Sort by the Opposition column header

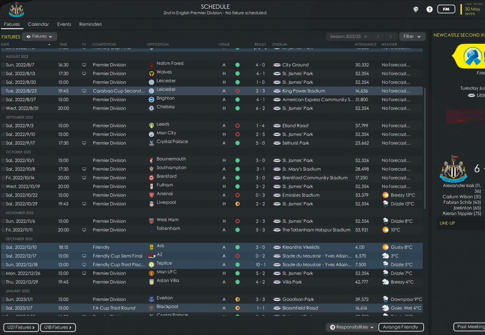(x=158, y=44)
